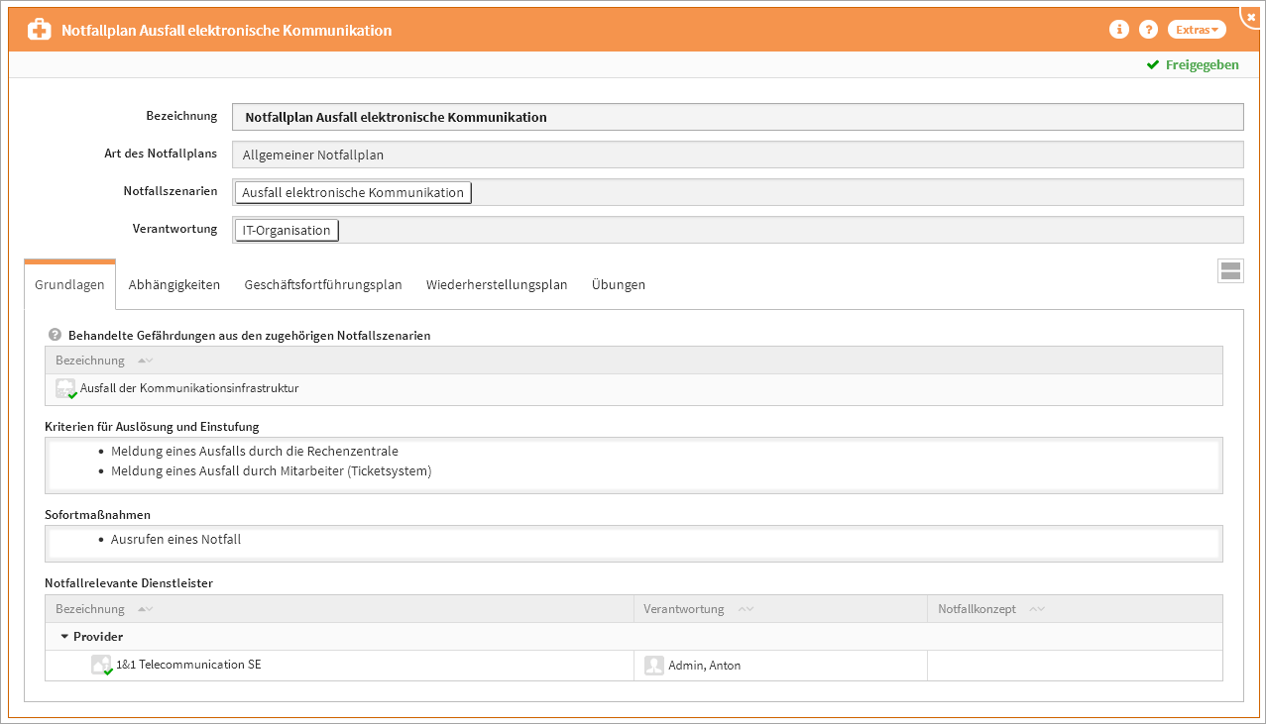Collapse the Provider group row
Screen dimensions: 1266x724
64,637
